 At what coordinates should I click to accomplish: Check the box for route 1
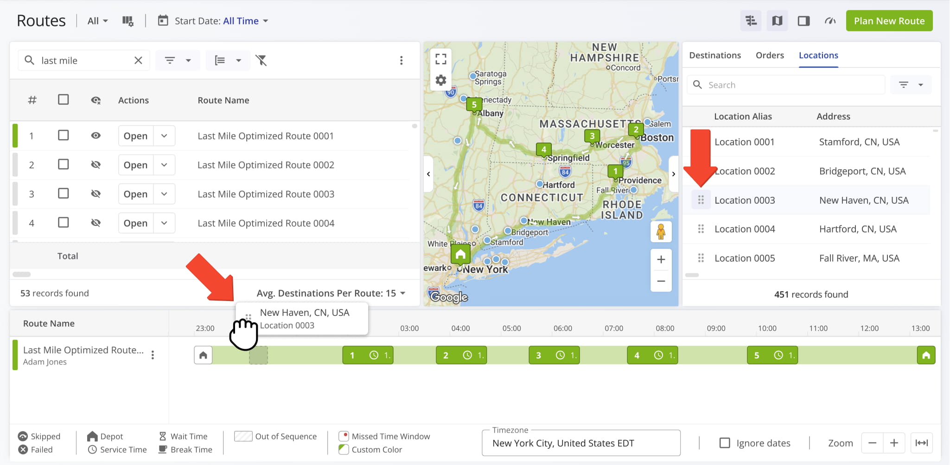[64, 135]
